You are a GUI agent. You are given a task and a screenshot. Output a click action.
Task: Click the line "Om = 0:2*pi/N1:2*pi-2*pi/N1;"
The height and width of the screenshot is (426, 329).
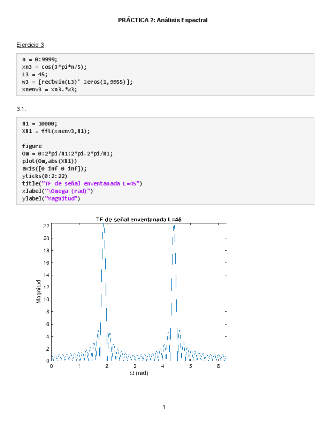[67, 154]
